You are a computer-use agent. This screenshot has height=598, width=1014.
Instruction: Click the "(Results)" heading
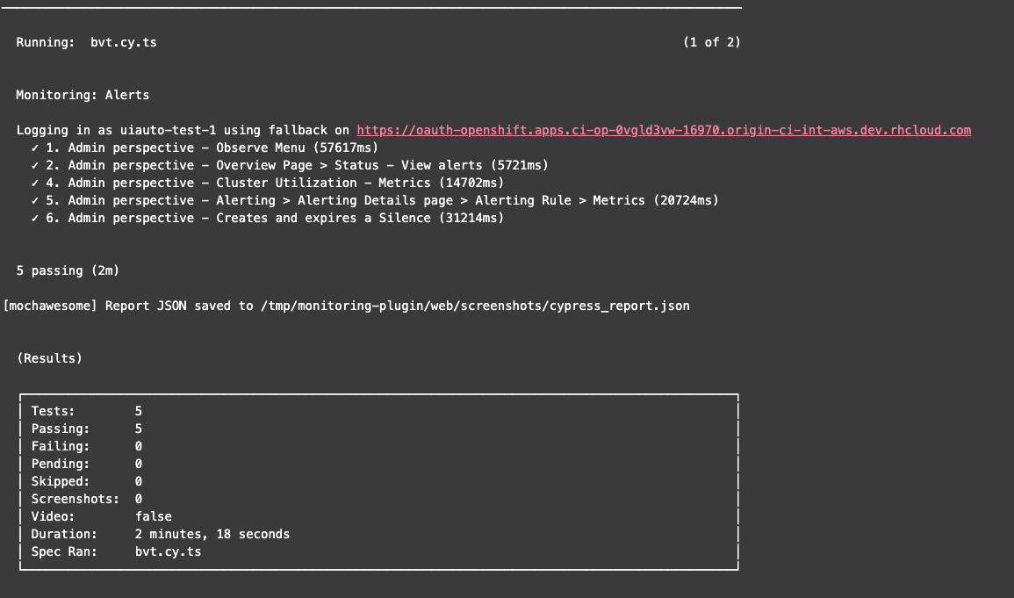(49, 358)
